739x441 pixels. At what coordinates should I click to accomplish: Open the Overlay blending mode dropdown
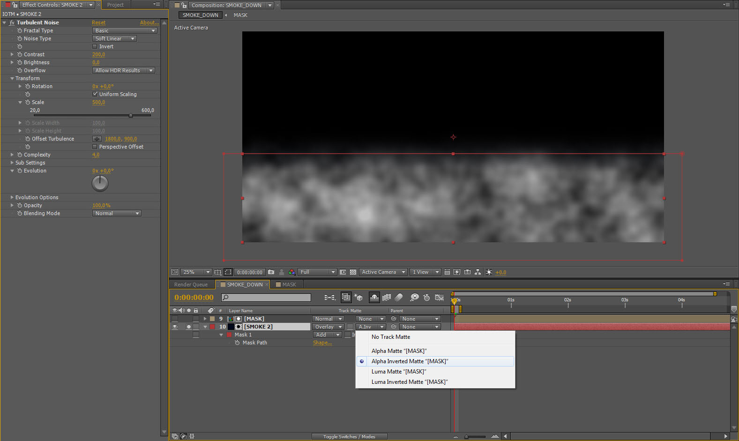328,327
